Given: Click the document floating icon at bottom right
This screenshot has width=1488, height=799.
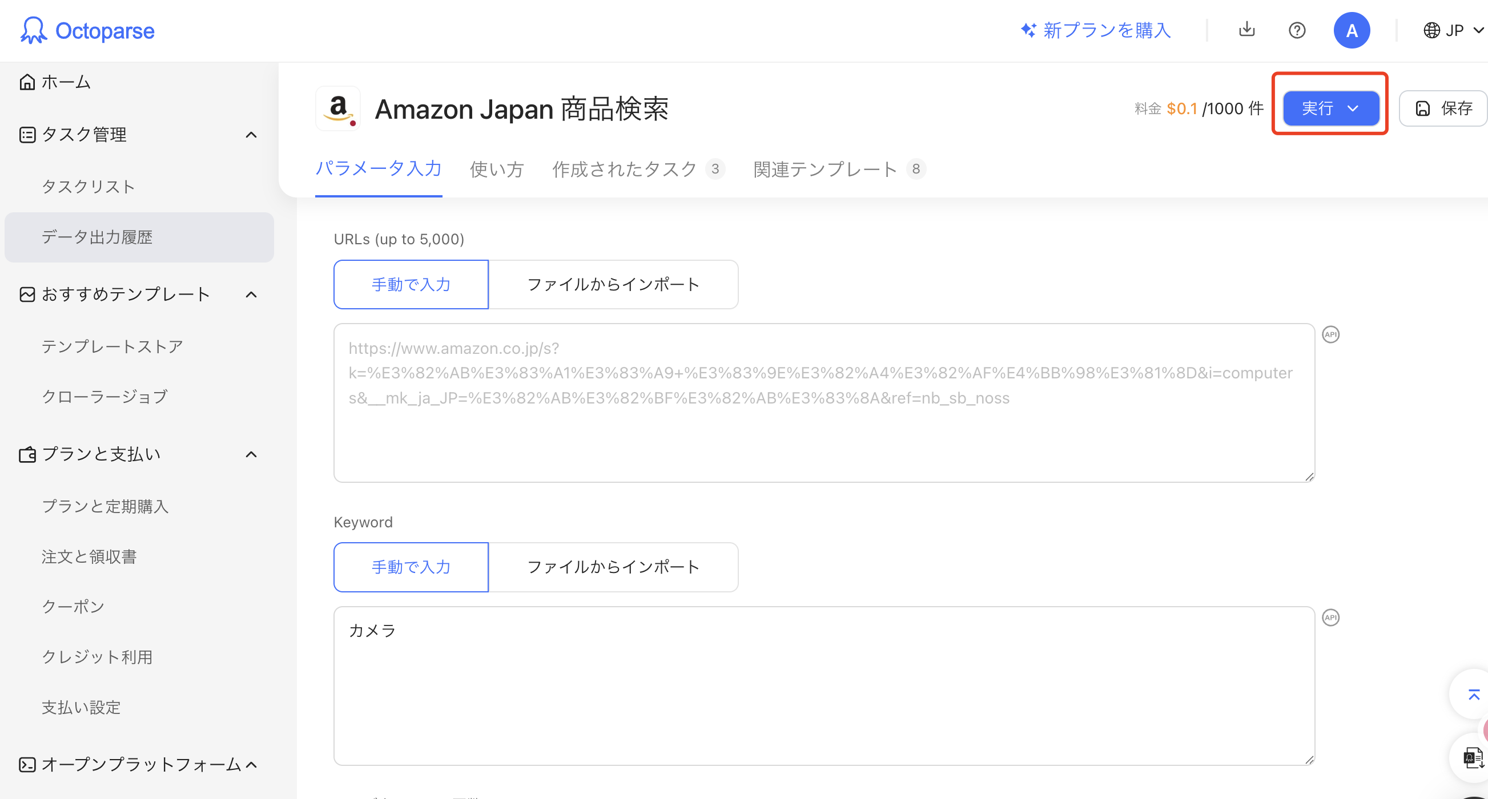Looking at the screenshot, I should pyautogui.click(x=1473, y=757).
